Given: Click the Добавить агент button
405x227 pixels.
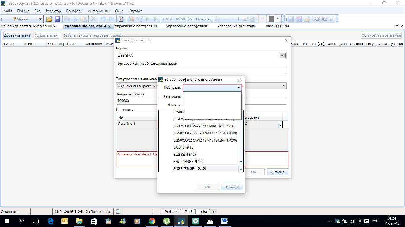Looking at the screenshot, I should point(17,35).
